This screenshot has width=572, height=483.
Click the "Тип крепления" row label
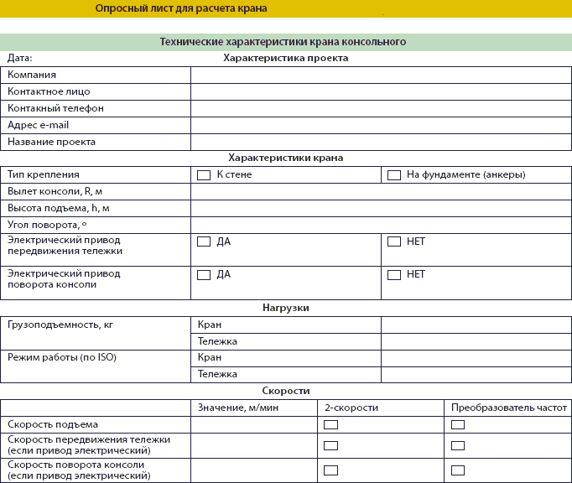tap(44, 174)
